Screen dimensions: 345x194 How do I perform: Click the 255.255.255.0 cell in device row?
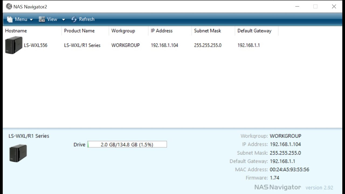click(208, 45)
